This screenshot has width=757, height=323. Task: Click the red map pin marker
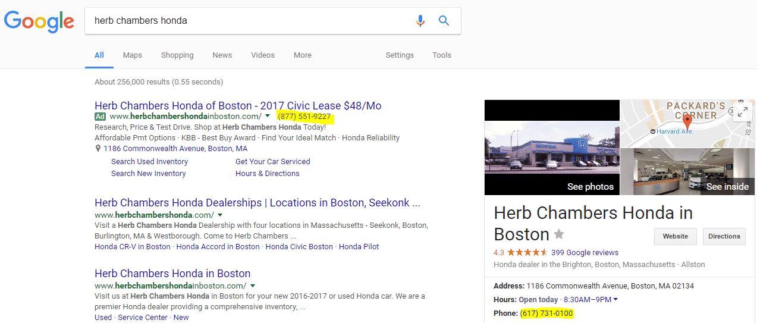click(x=687, y=123)
